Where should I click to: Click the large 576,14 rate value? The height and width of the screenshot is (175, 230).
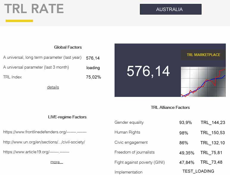148,71
